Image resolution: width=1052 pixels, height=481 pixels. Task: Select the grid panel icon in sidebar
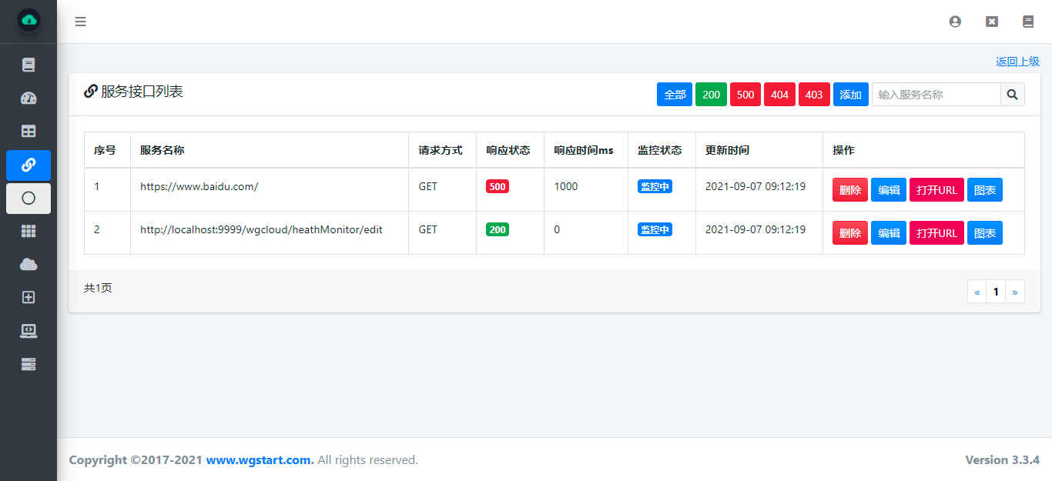point(28,231)
